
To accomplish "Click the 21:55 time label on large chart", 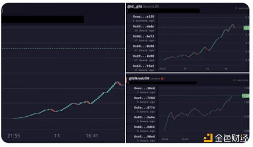I will 14,135.
